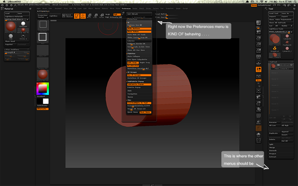Toggle Perspective view button
The width and height of the screenshot is (298, 186).
pos(259,57)
